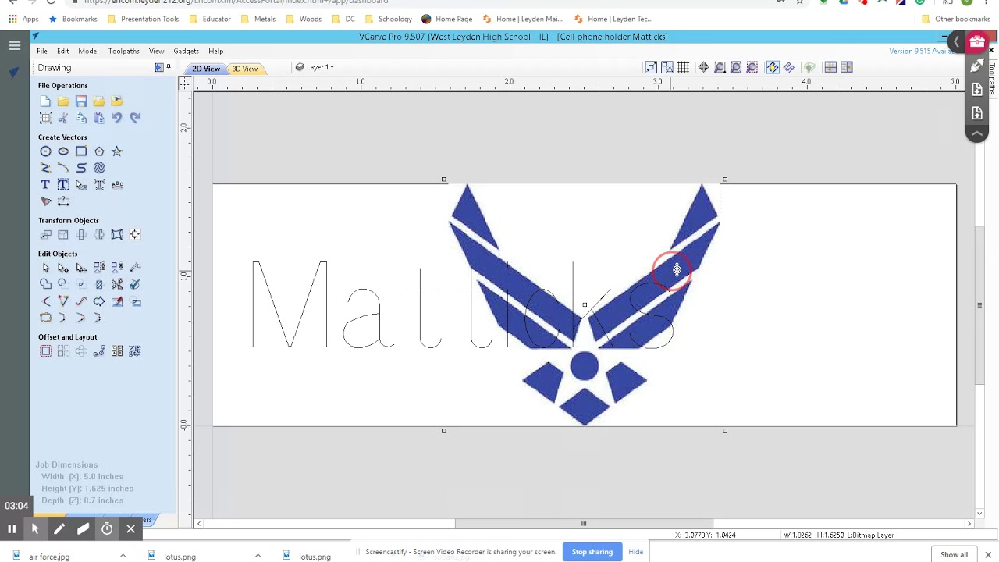Click the horizontal scrollbar thumb
The height and width of the screenshot is (562, 999).
[x=584, y=524]
